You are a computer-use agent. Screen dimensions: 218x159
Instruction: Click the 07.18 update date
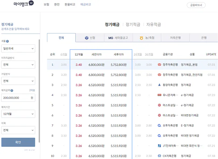pyautogui.click(x=211, y=156)
